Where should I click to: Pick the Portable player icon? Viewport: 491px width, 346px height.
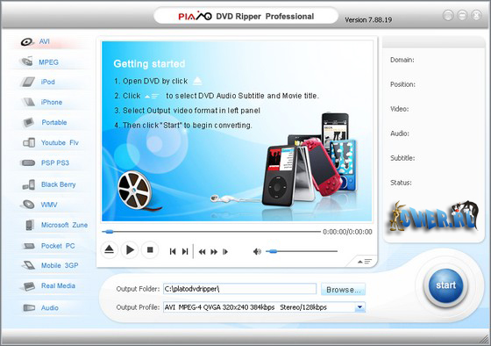28,122
